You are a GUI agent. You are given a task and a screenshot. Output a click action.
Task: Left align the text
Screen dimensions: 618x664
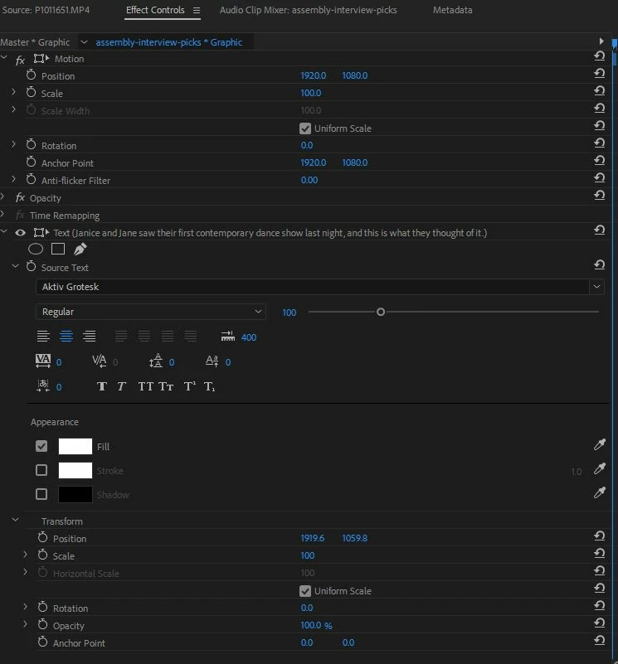pos(43,337)
